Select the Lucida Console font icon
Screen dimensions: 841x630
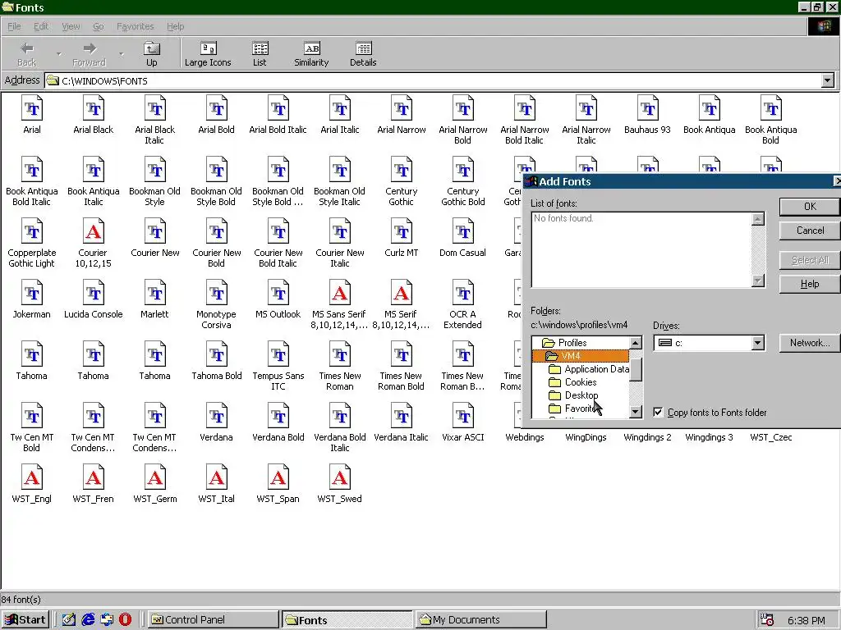tap(94, 293)
